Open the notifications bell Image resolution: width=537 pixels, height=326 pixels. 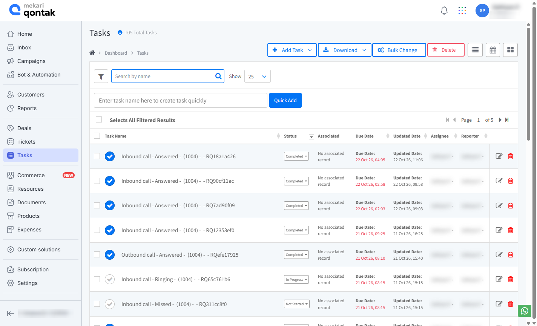pos(444,11)
